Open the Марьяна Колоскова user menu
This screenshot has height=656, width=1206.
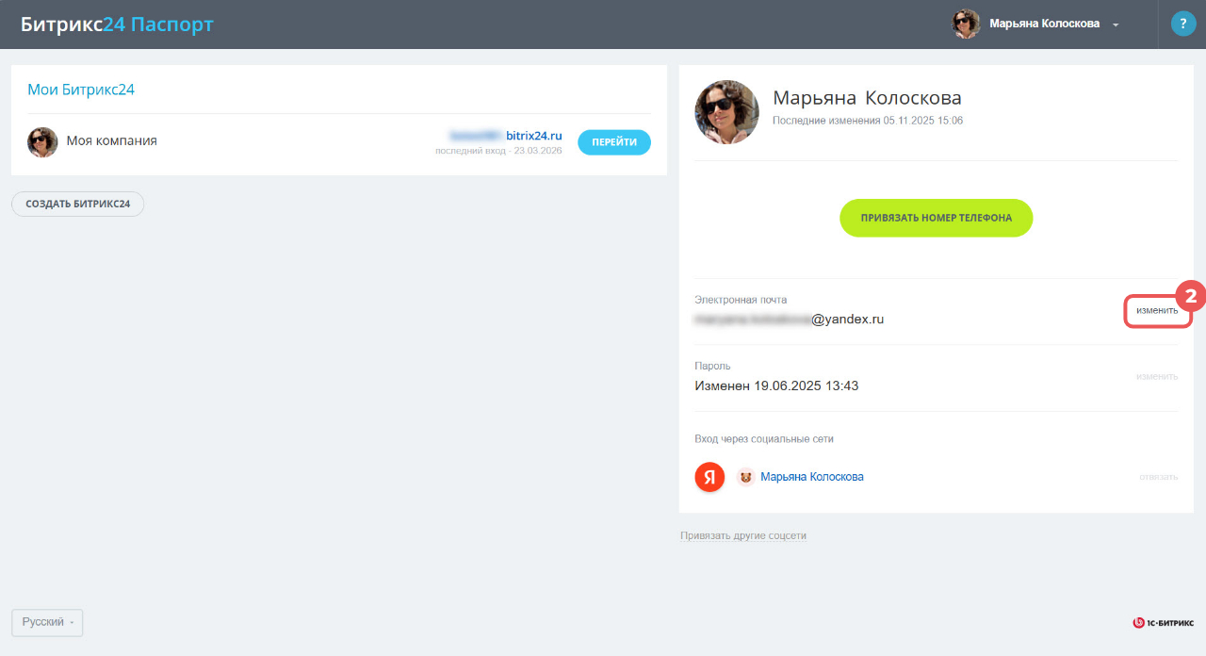(x=1035, y=24)
